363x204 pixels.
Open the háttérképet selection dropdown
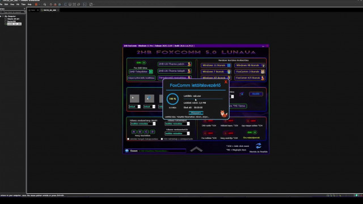(x=188, y=124)
